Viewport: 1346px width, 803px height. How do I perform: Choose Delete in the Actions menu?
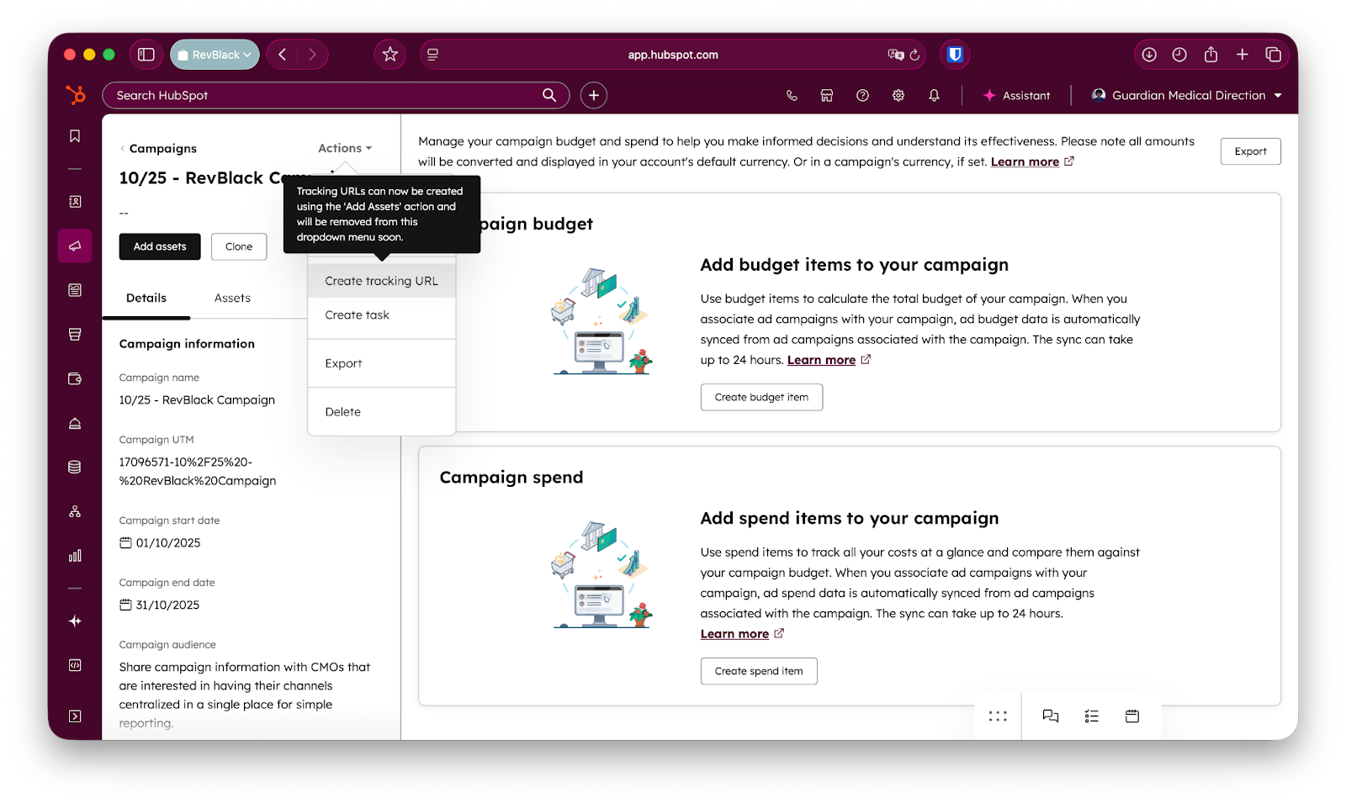pyautogui.click(x=382, y=412)
